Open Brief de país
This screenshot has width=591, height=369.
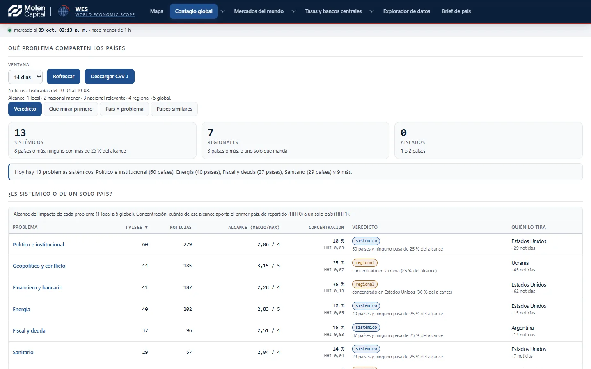[456, 11]
